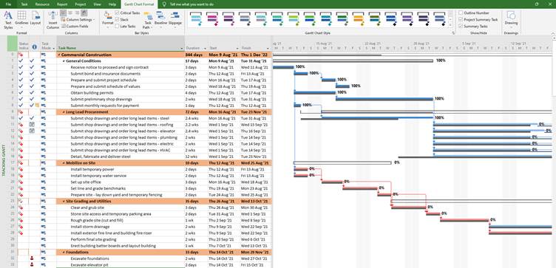Open the File menu tab
This screenshot has height=268, width=556.
click(9, 4)
